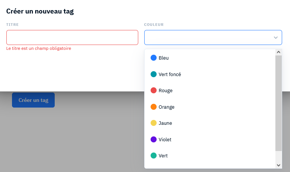Pick the Rouge color option
290x172 pixels.
(x=210, y=90)
